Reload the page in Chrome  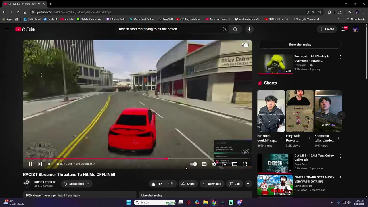tap(18, 12)
